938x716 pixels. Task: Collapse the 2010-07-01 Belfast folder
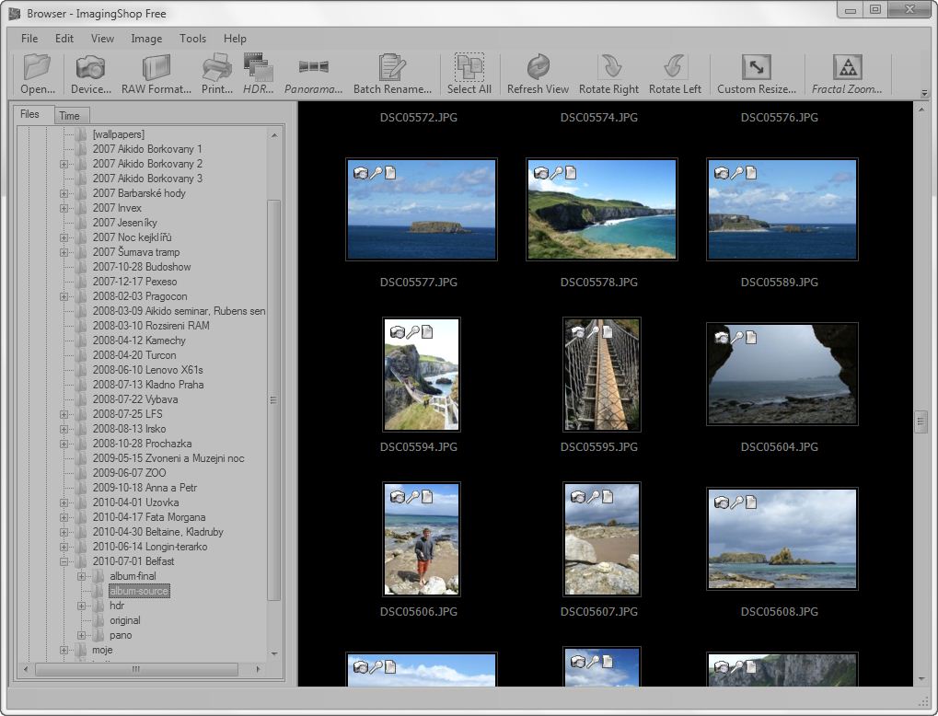(x=64, y=561)
